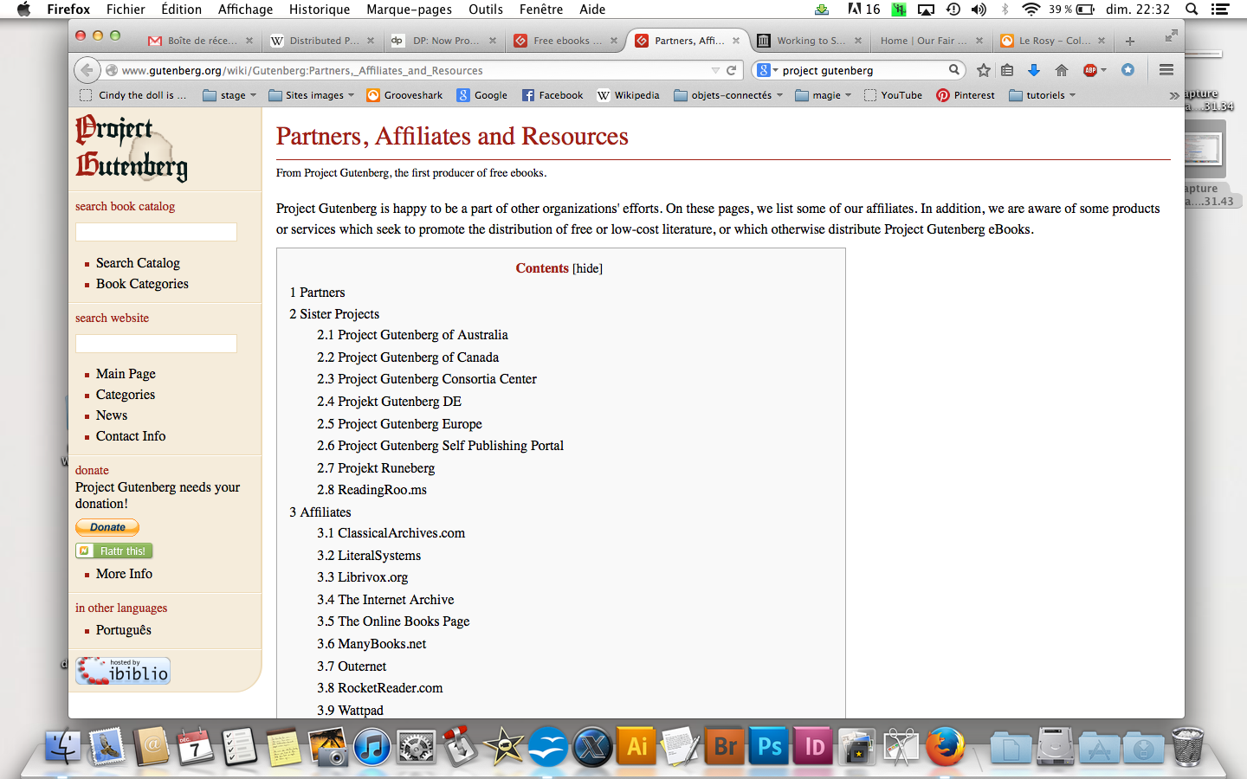Open iMovie star icon in the Dock

click(x=505, y=746)
